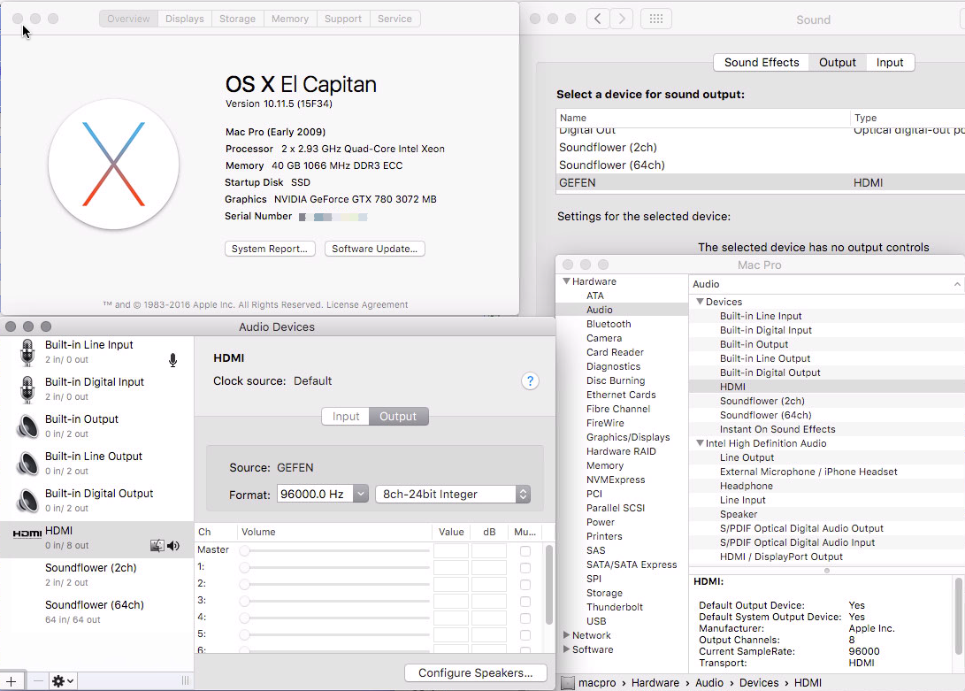The width and height of the screenshot is (965, 691).
Task: Toggle channel 4 mute checkbox
Action: coord(525,618)
